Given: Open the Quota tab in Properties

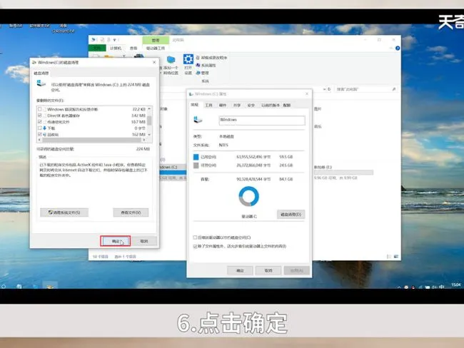Looking at the screenshot, I should (287, 105).
